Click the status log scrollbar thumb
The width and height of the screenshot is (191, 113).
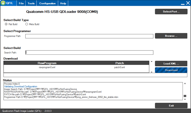pos(185,96)
